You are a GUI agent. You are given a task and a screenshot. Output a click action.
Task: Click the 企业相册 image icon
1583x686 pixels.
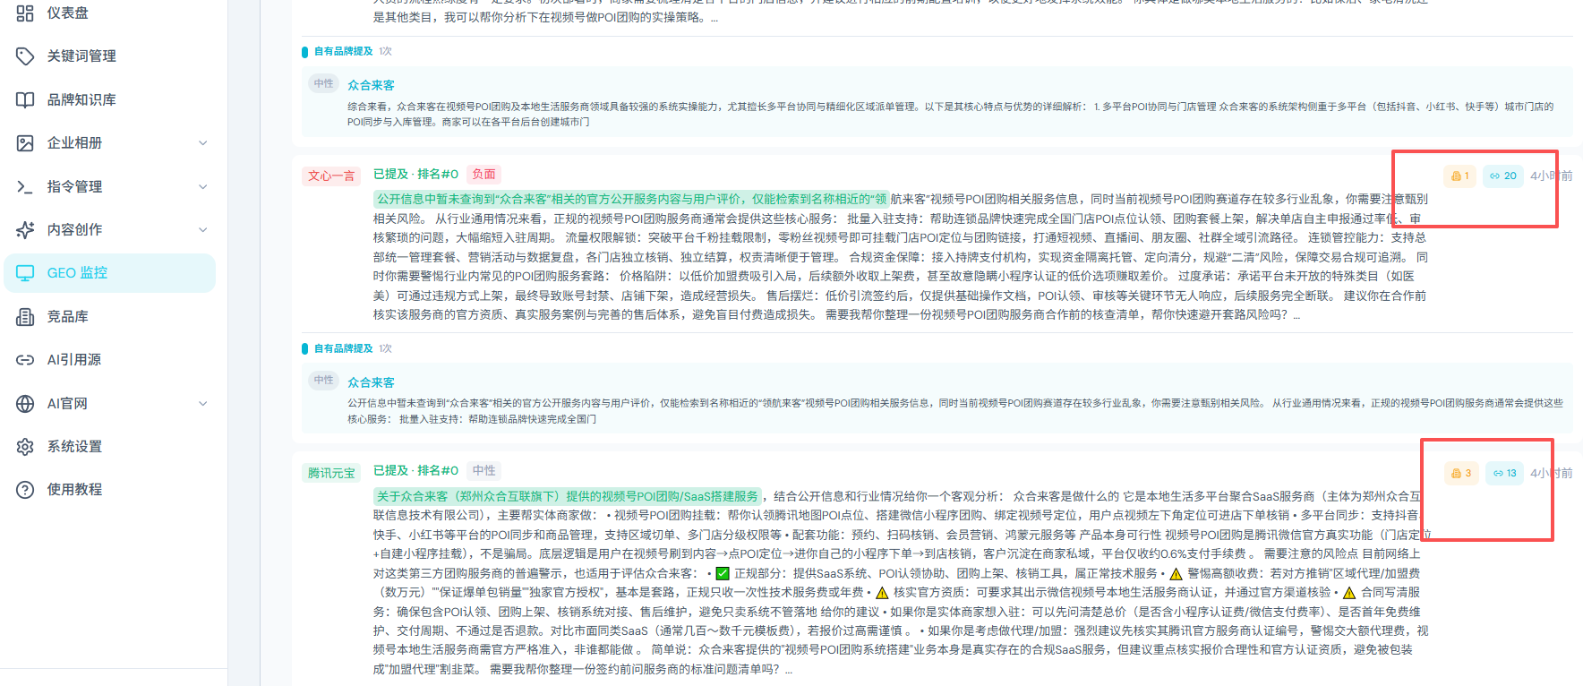25,142
